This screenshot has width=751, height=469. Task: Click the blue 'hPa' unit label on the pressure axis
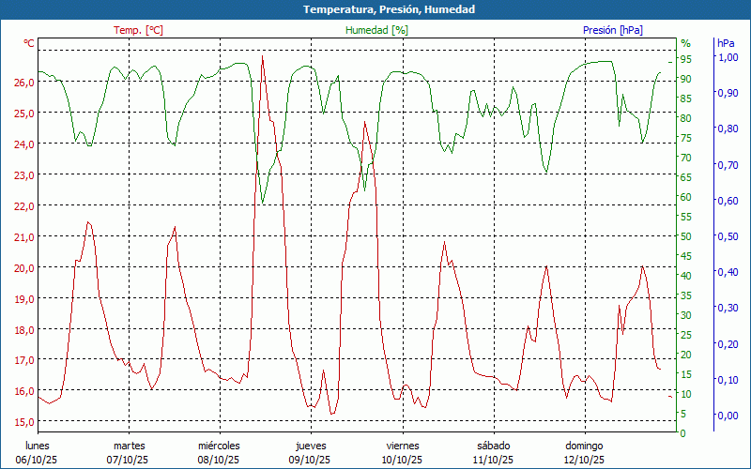727,43
